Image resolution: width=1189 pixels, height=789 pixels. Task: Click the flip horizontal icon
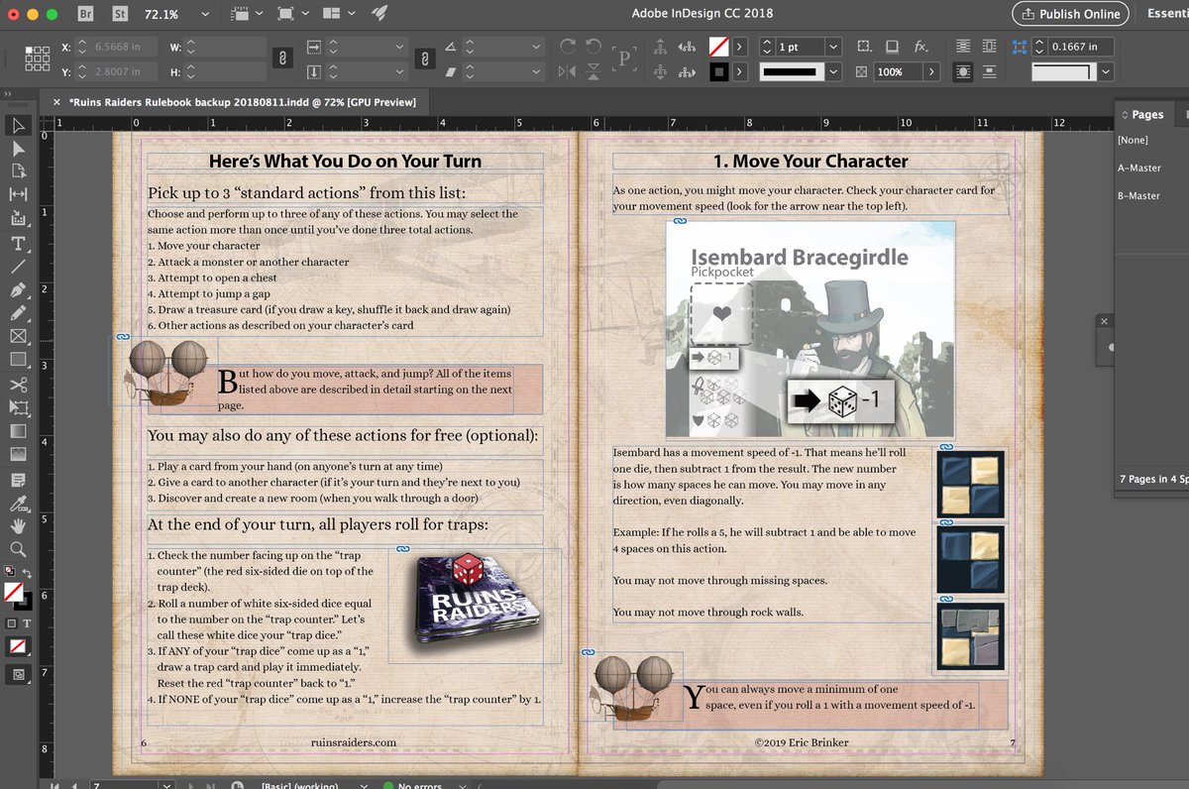[x=568, y=71]
